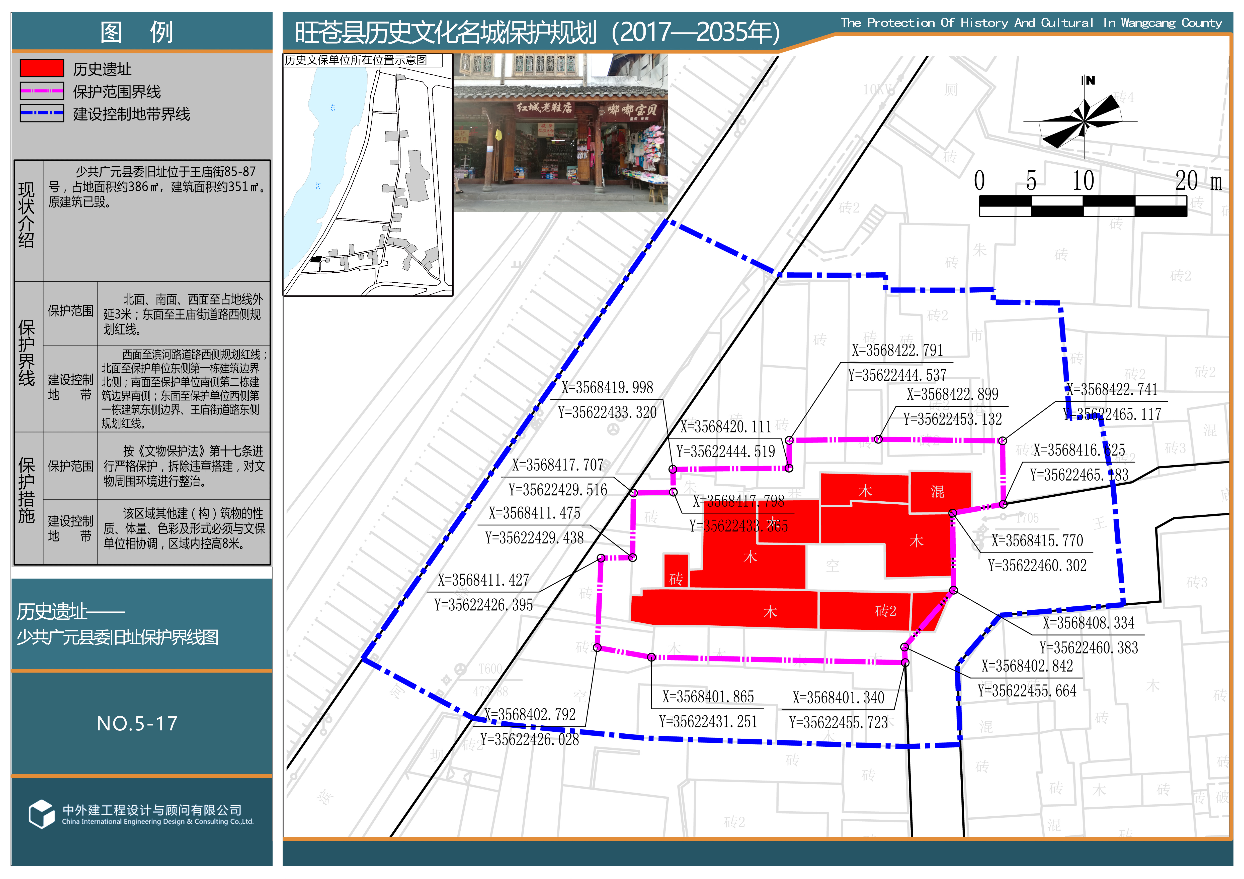The image size is (1244, 879).
Task: Click the coordinate label X=3568422.791
Action: coord(897,351)
